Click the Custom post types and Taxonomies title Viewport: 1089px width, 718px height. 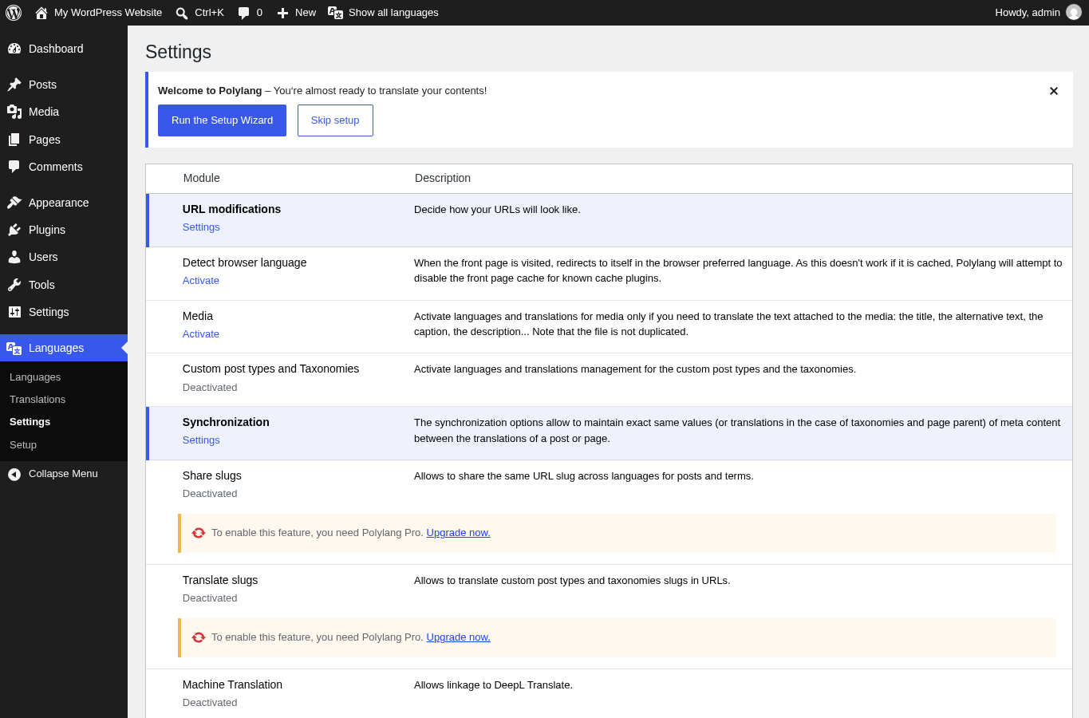click(x=270, y=369)
